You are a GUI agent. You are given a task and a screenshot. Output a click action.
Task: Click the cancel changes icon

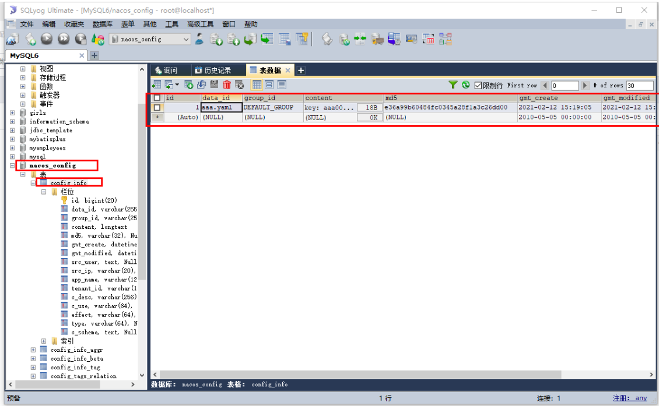coord(240,85)
